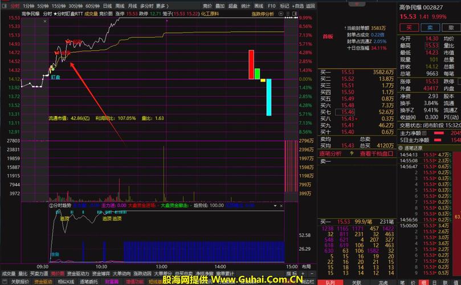Open the 相似K线 bottom tab

tap(66, 282)
